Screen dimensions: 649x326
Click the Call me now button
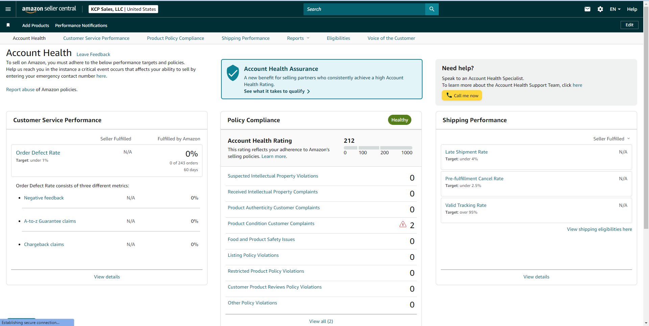[462, 96]
